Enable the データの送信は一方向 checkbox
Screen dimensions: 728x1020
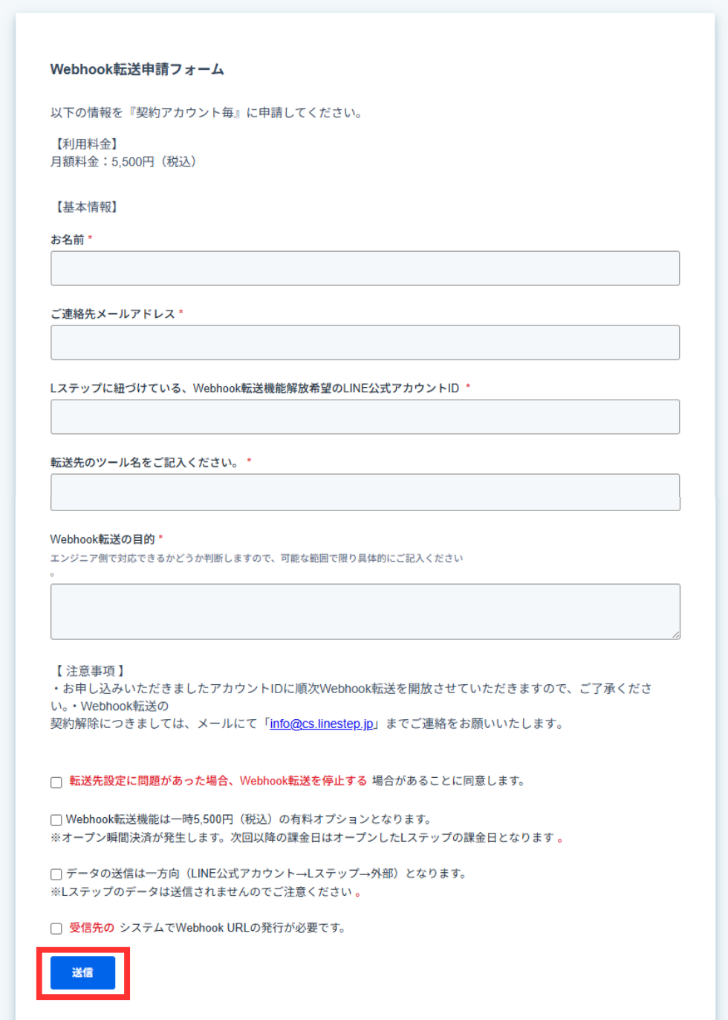pyautogui.click(x=56, y=874)
